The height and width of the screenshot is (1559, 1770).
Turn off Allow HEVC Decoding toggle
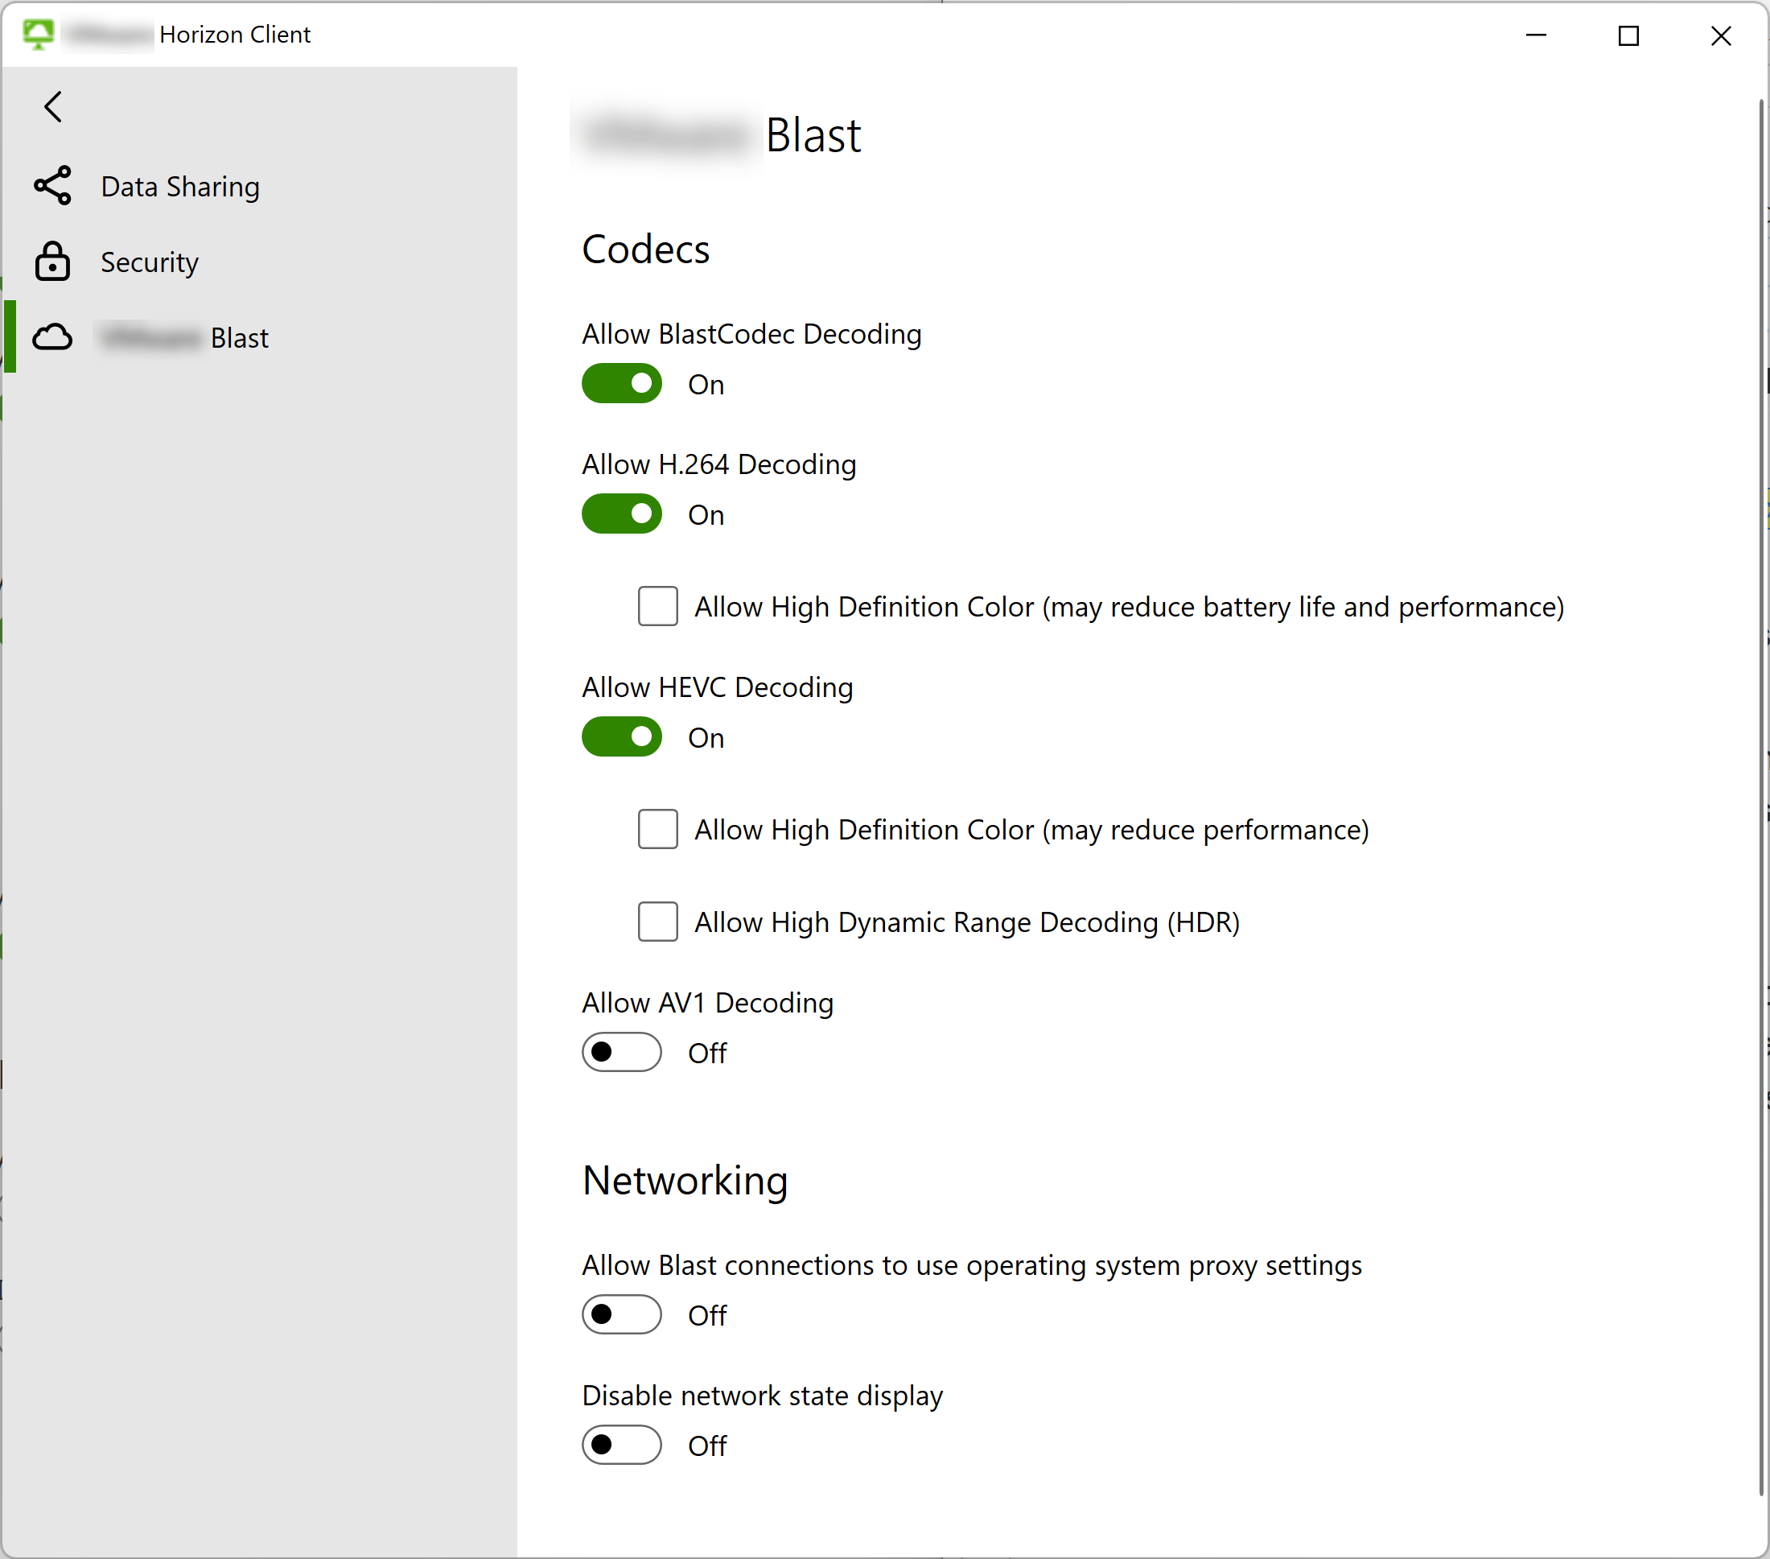tap(622, 737)
